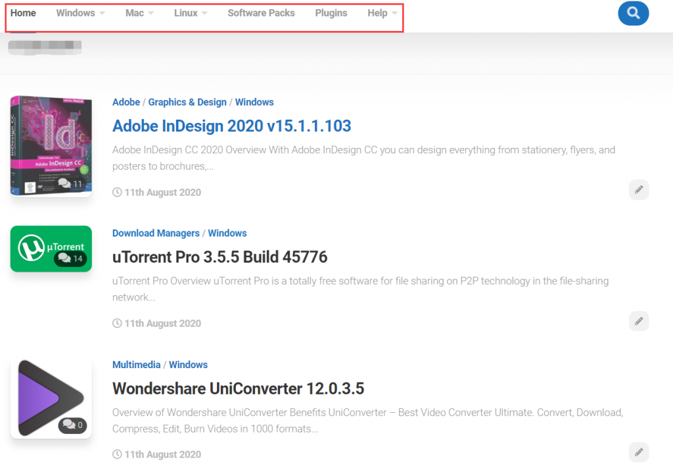The width and height of the screenshot is (673, 472).
Task: Open the Windows category of the InDesign post
Action: (254, 102)
